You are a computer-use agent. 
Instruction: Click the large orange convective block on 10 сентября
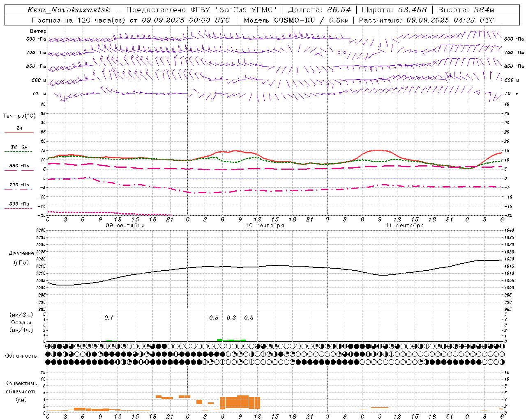pos(240,402)
